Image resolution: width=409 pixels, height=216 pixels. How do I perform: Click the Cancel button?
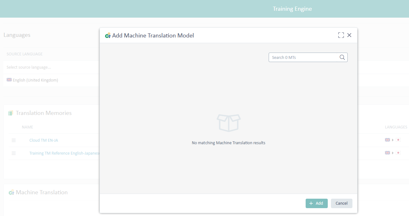[341, 203]
